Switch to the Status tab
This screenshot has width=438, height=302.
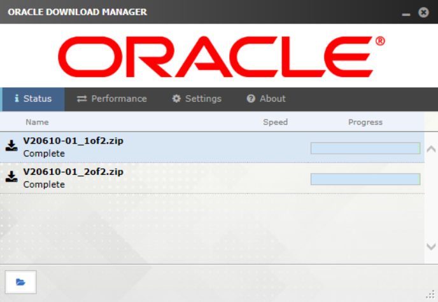(x=34, y=99)
